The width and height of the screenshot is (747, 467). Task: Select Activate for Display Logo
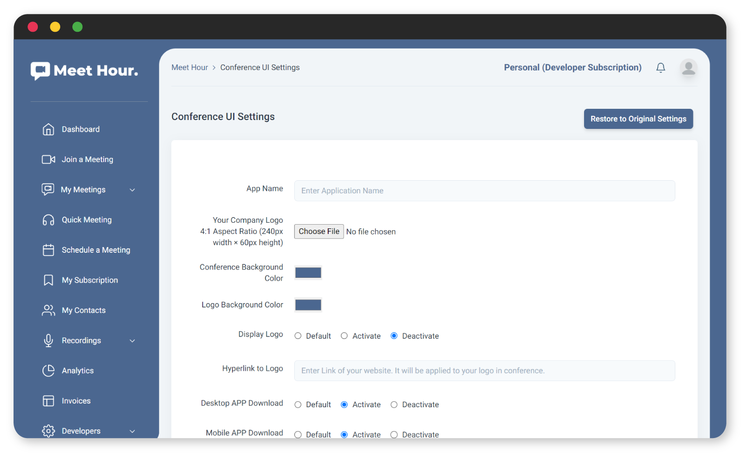tap(344, 335)
